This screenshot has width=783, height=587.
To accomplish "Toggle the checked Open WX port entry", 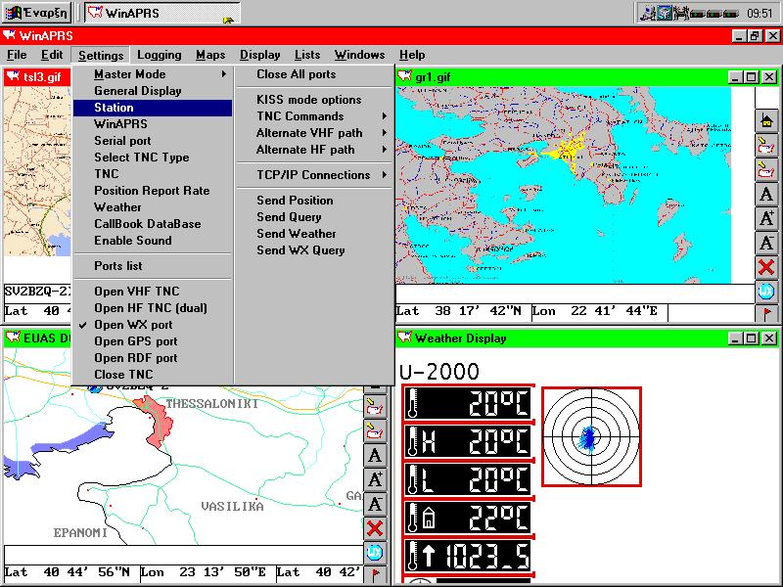I will [153, 325].
